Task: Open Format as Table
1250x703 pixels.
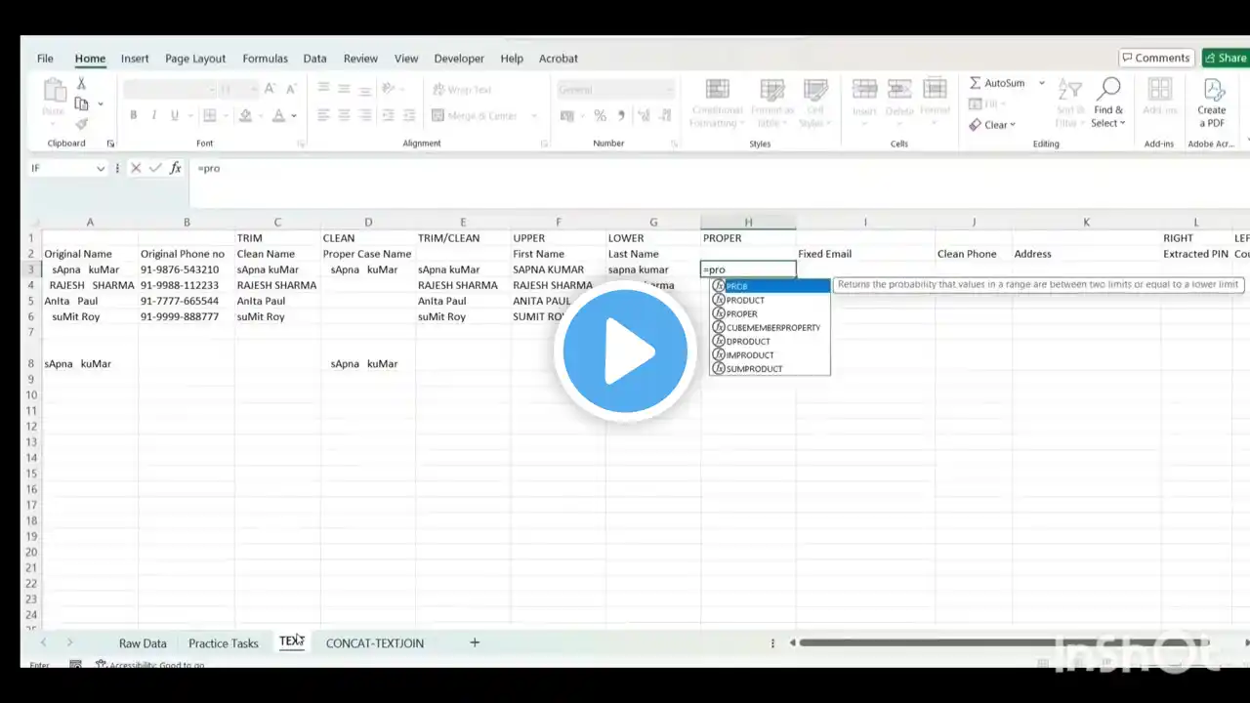Action: pos(772,103)
